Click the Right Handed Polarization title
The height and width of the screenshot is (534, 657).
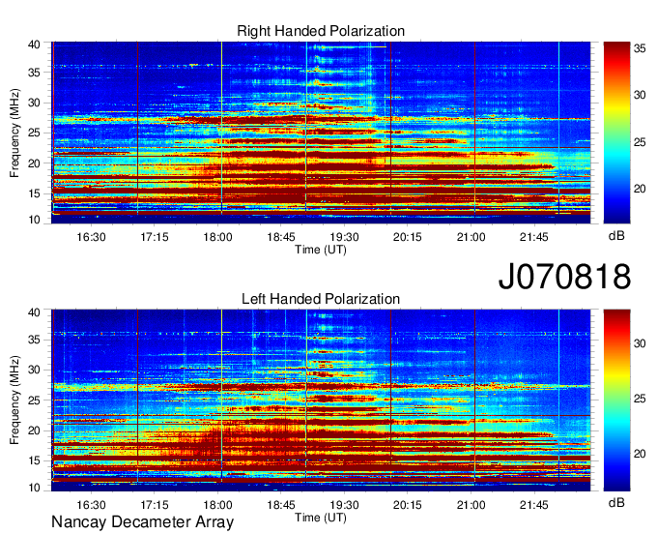click(x=321, y=31)
